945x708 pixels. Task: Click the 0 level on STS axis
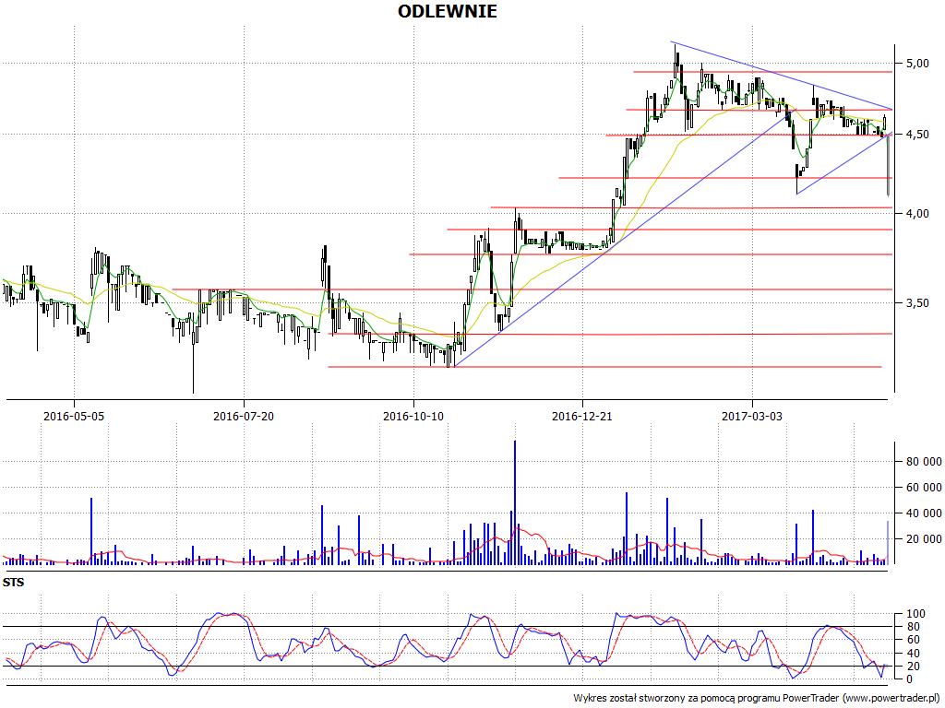(909, 679)
